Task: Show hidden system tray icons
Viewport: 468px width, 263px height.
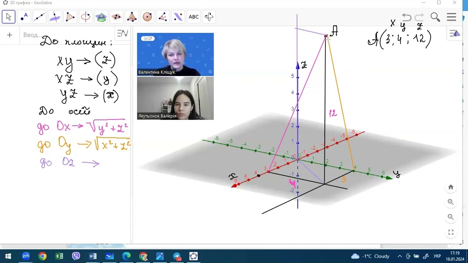Action: [x=400, y=256]
